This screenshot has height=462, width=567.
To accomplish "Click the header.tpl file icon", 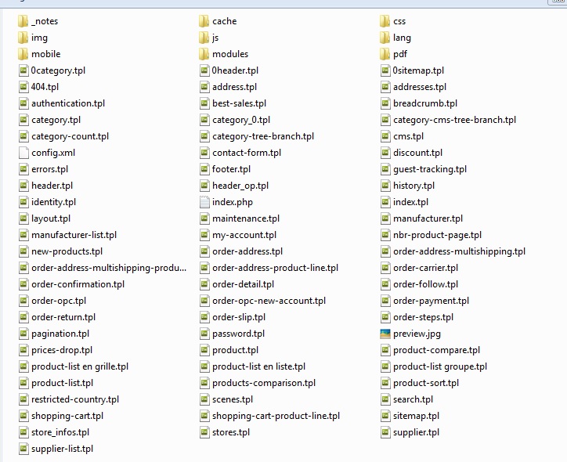I will tap(23, 186).
